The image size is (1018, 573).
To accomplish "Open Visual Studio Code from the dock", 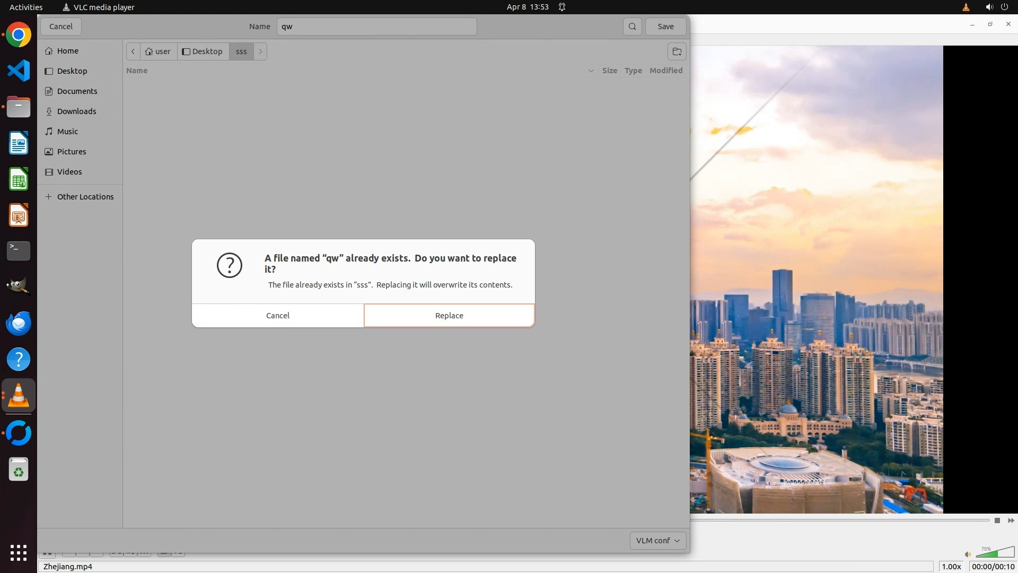I will click(x=19, y=71).
